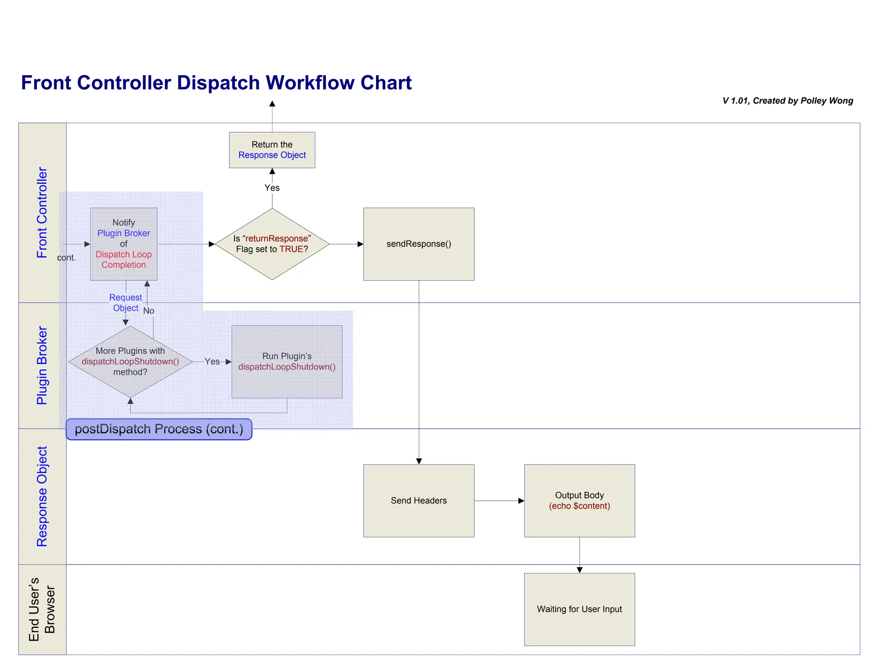Click the End User's Browser swimlane header
This screenshot has height=672, width=870.
42,609
